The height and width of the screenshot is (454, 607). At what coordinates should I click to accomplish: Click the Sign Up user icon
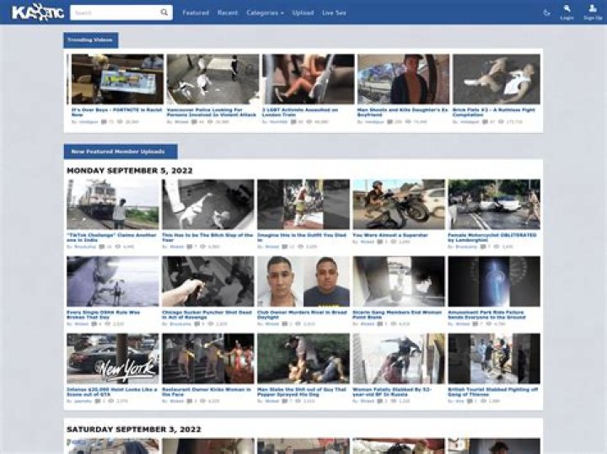pyautogui.click(x=593, y=9)
